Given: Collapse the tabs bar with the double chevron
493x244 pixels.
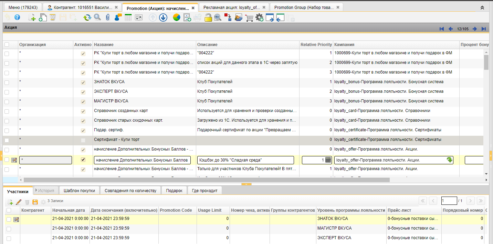Looking at the screenshot, I should tap(482, 7).
